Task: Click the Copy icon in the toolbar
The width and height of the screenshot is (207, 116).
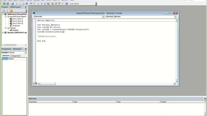Action: (20, 4)
